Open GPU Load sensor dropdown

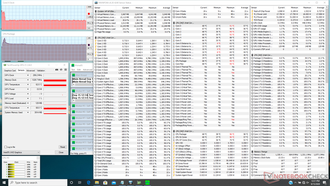click(x=28, y=98)
